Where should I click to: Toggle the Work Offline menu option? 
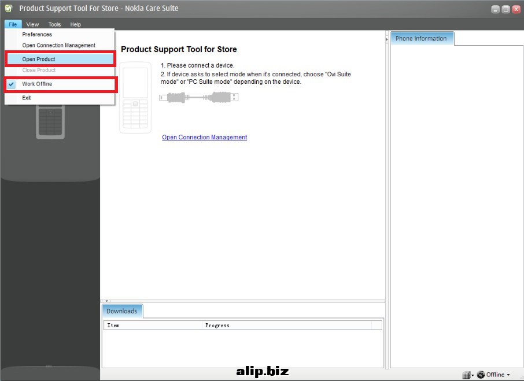pyautogui.click(x=60, y=84)
